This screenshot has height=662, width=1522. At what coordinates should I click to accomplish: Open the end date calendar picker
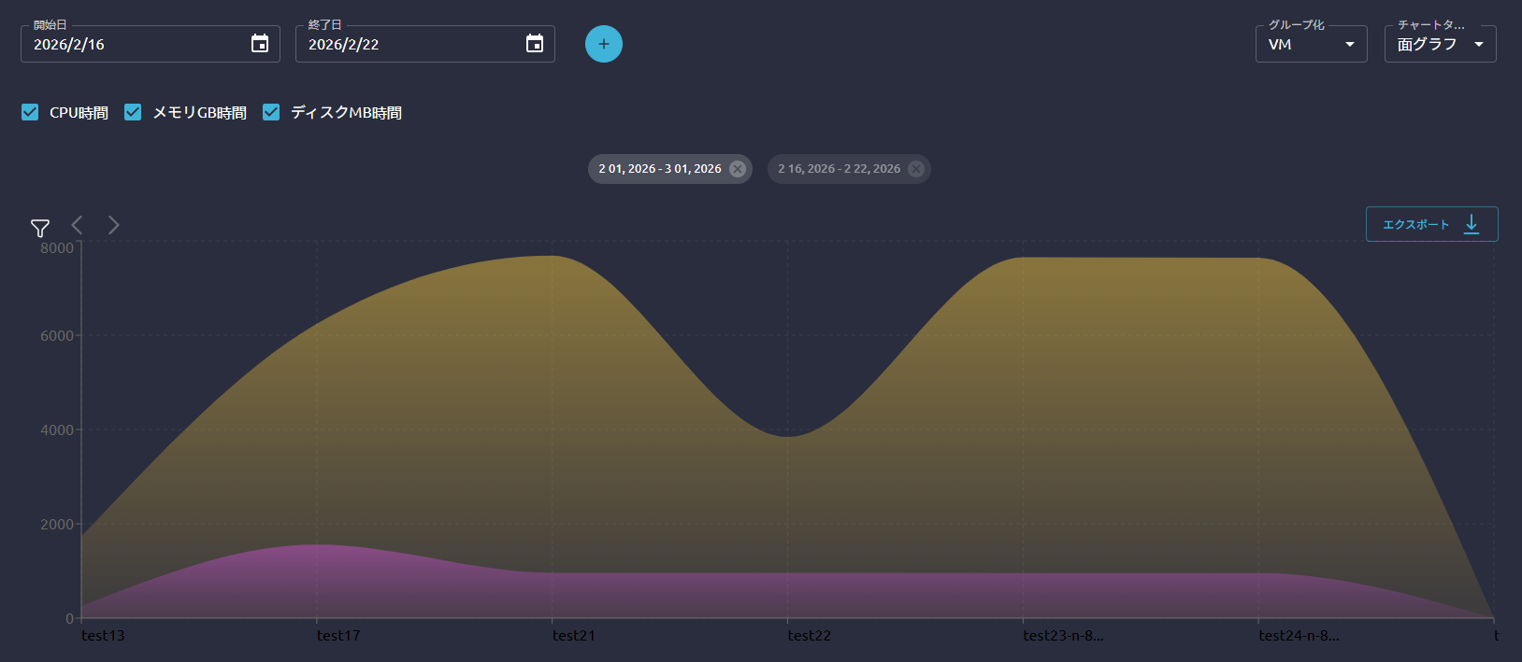click(535, 44)
